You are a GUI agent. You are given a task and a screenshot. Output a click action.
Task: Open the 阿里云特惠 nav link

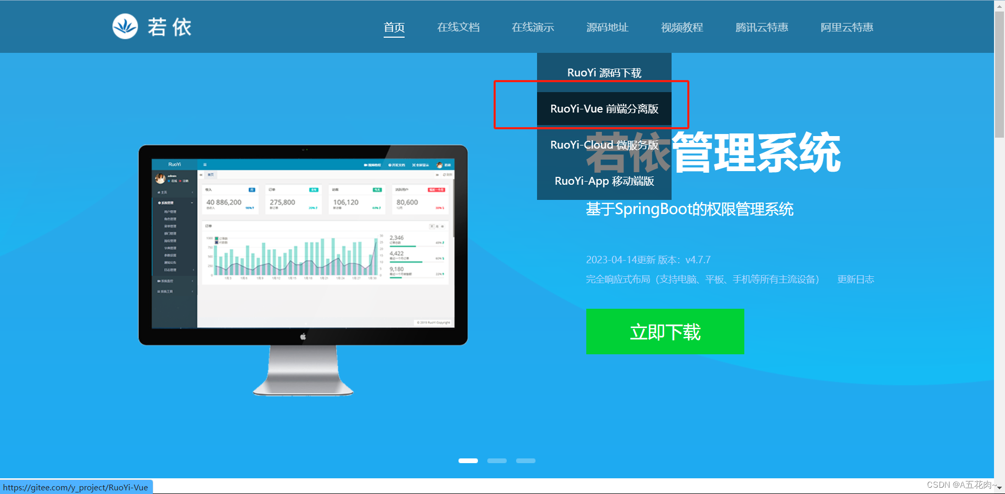pyautogui.click(x=847, y=27)
